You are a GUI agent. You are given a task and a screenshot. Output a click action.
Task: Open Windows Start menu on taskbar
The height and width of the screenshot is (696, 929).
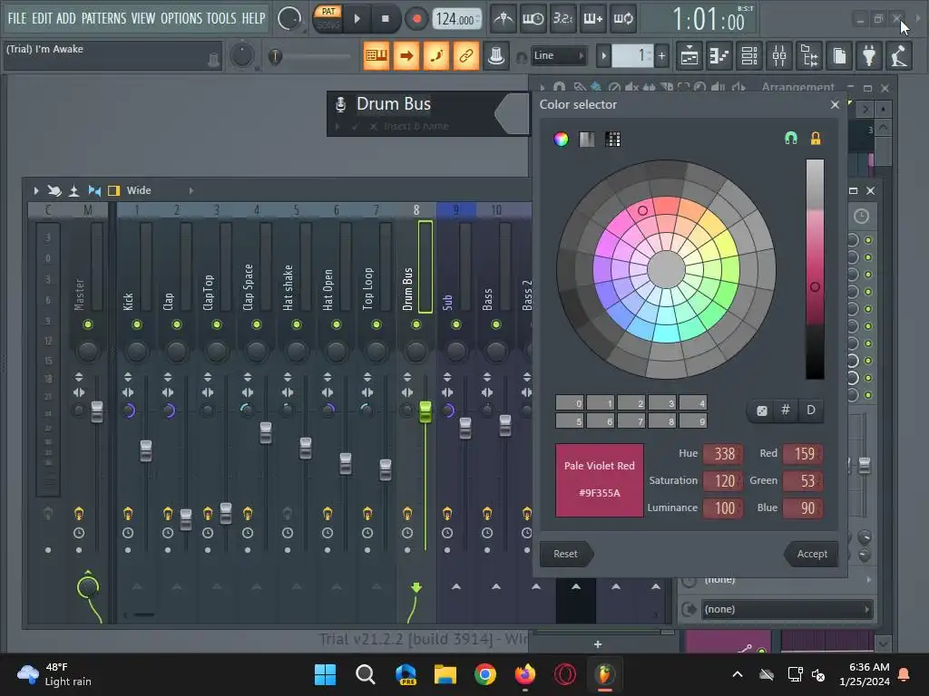click(x=325, y=674)
